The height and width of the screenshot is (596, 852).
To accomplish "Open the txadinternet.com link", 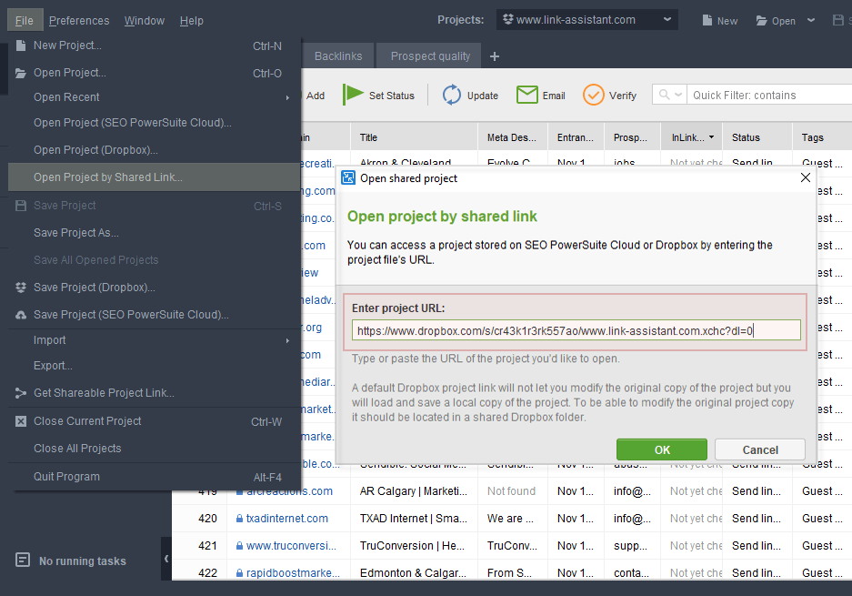I will (287, 519).
